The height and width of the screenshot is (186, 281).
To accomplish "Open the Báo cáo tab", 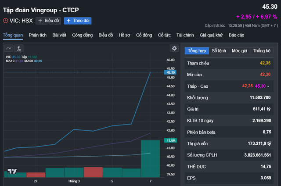I will pos(236,35).
